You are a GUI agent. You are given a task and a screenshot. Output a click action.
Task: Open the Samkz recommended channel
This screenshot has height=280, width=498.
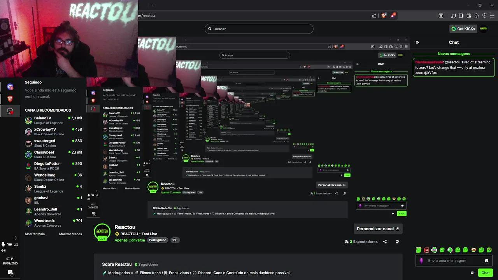click(x=53, y=189)
